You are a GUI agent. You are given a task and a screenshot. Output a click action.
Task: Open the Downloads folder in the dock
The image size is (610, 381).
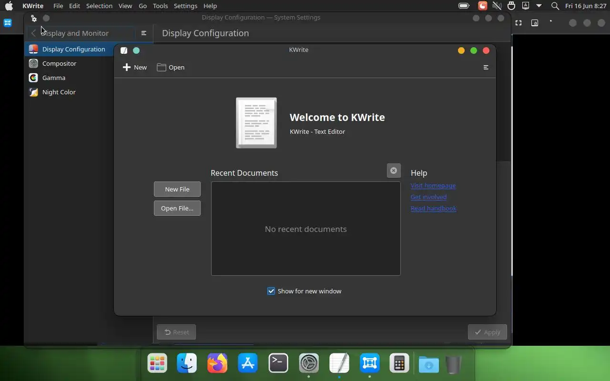click(429, 364)
